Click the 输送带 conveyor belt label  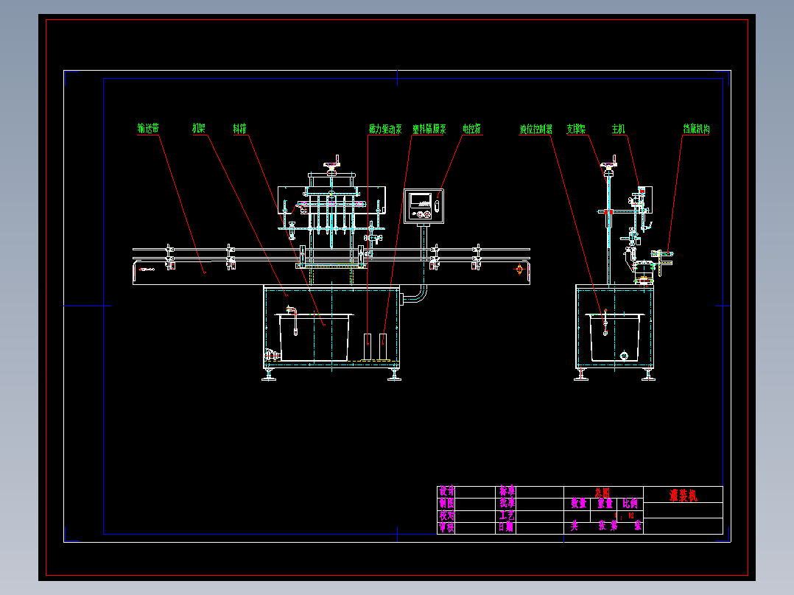pos(148,129)
